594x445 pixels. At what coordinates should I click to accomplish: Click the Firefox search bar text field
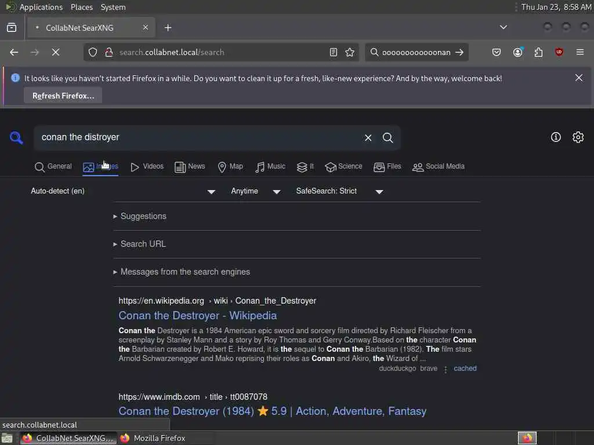(x=416, y=52)
